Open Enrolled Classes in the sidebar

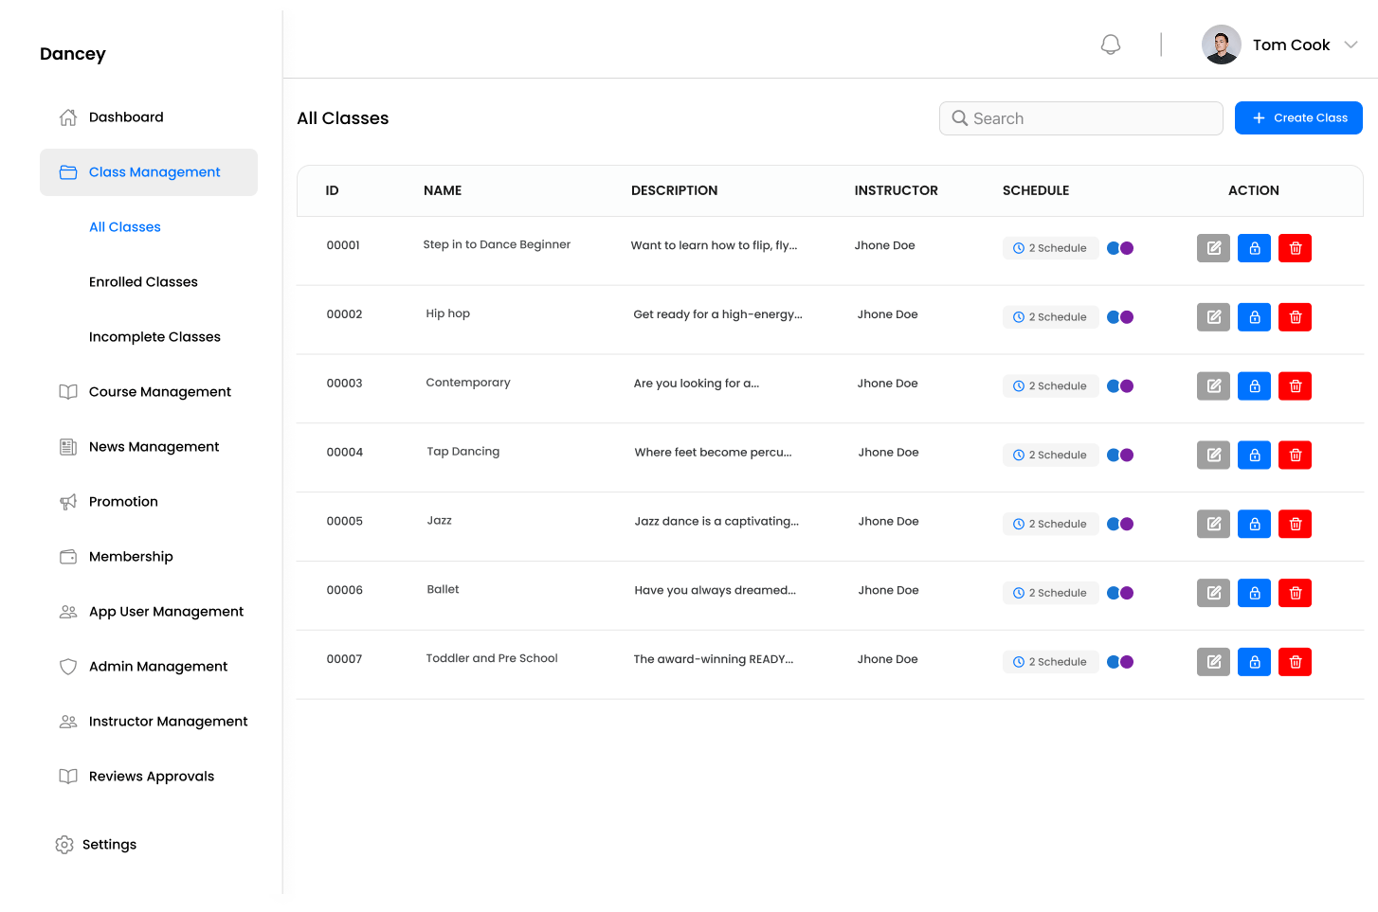(x=143, y=281)
